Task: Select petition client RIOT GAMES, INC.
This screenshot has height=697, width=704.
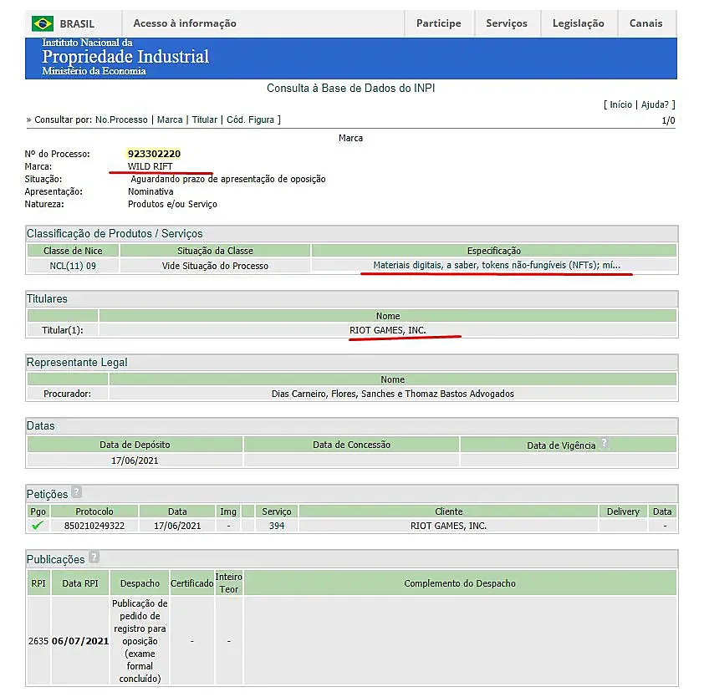Action: pyautogui.click(x=448, y=526)
